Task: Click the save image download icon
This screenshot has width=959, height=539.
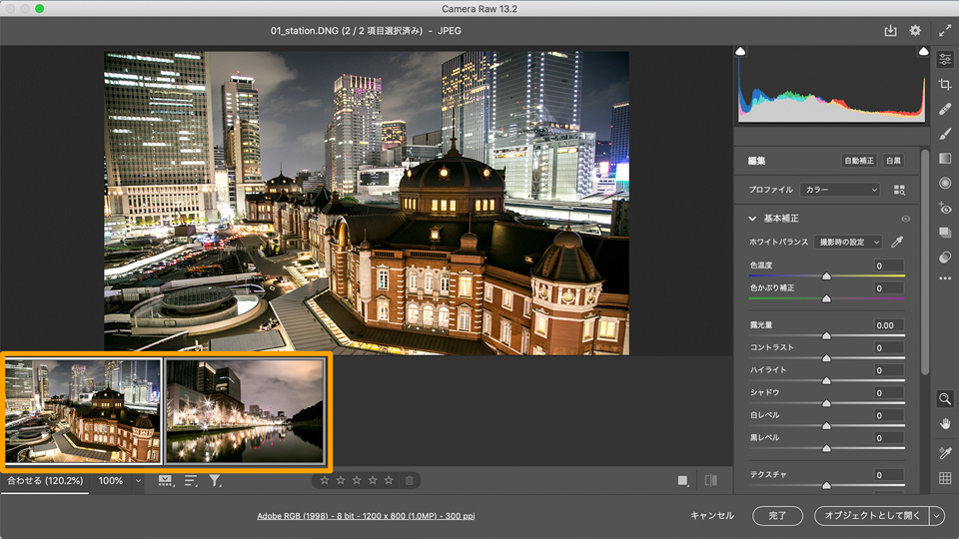Action: pyautogui.click(x=890, y=31)
